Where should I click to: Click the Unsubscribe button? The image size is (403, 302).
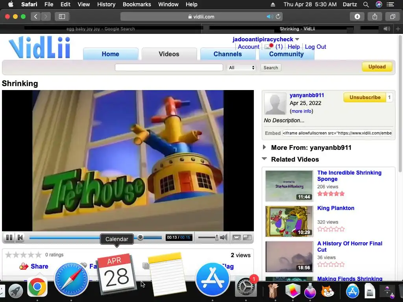[365, 98]
